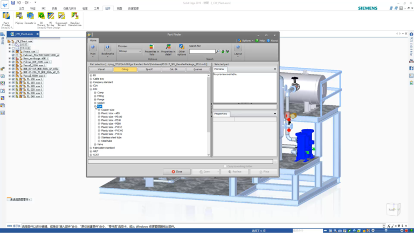Click the view orientation cube
The image size is (414, 233).
(x=394, y=209)
